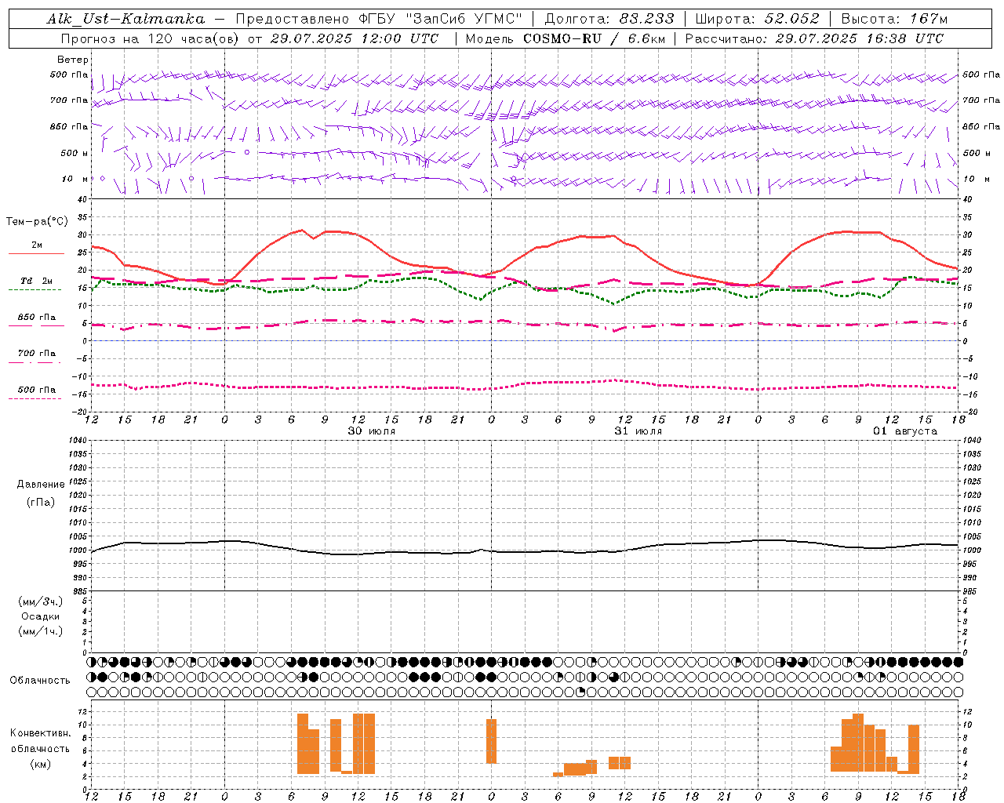Click the Модель COSMO-RU / 6.6км label
The width and height of the screenshot is (1004, 803).
pyautogui.click(x=566, y=38)
